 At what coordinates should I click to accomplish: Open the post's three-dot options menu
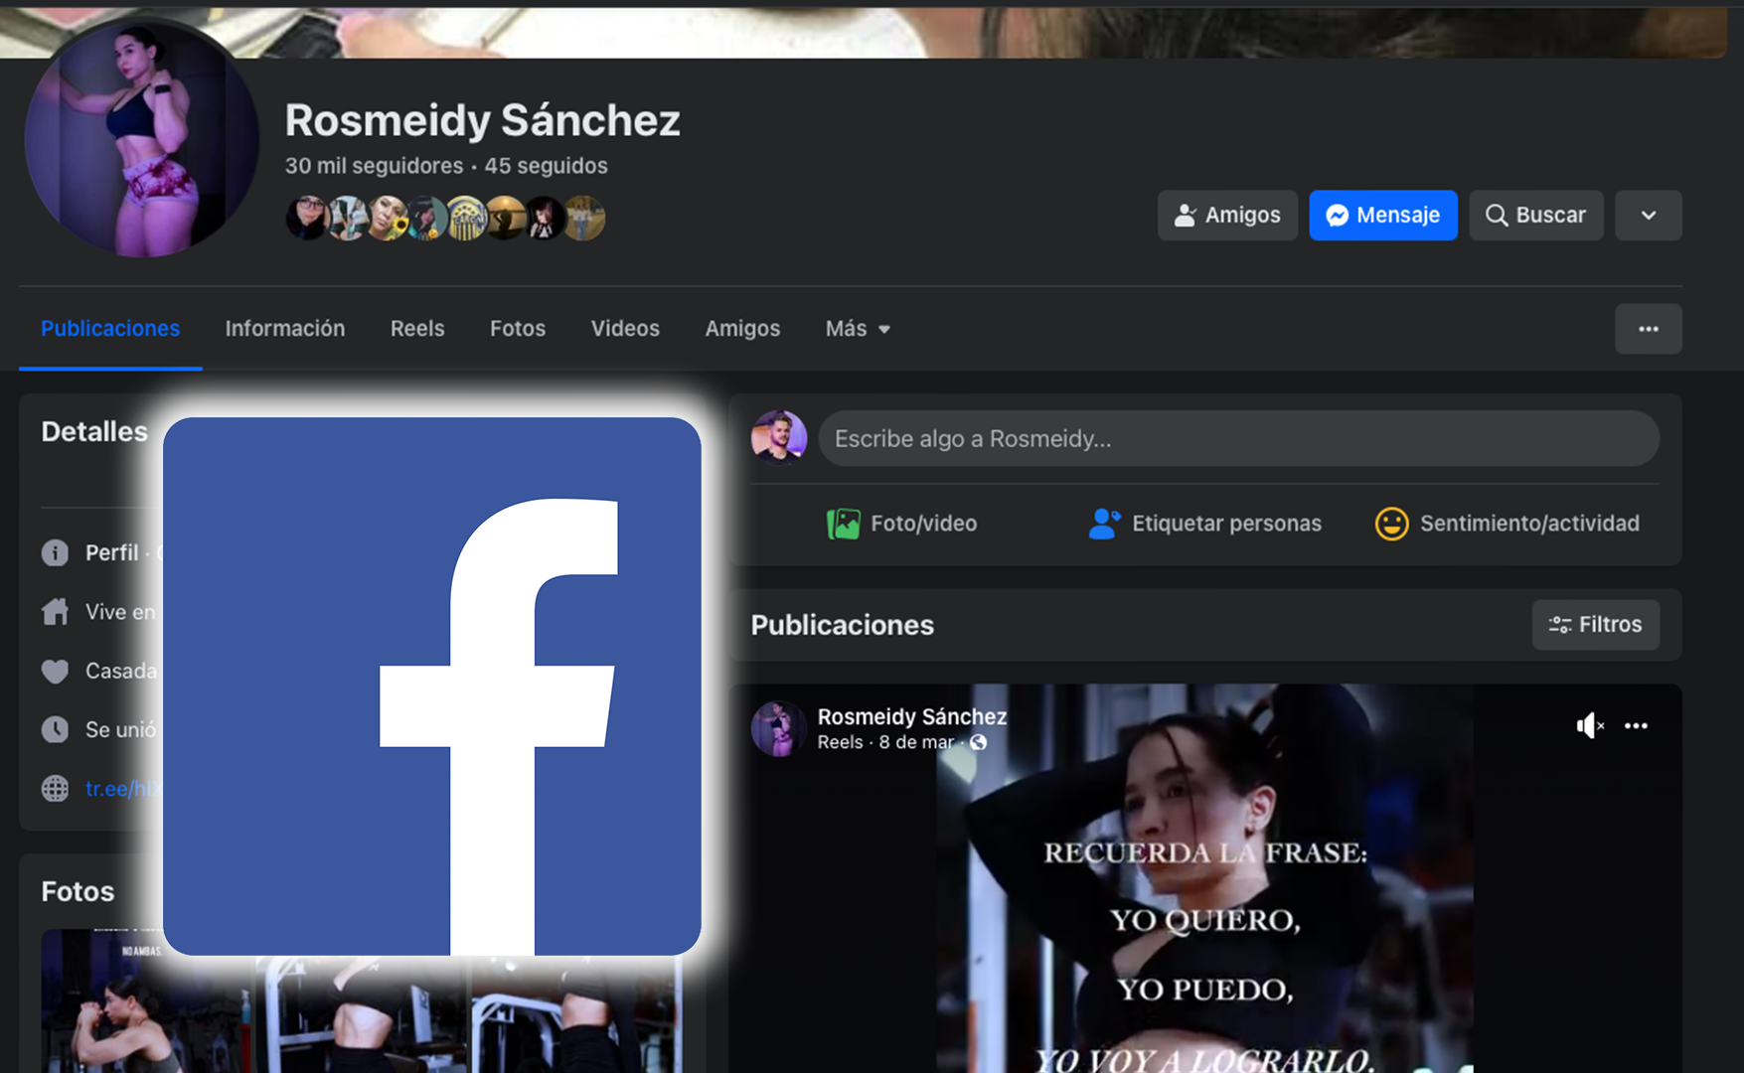[x=1636, y=725]
